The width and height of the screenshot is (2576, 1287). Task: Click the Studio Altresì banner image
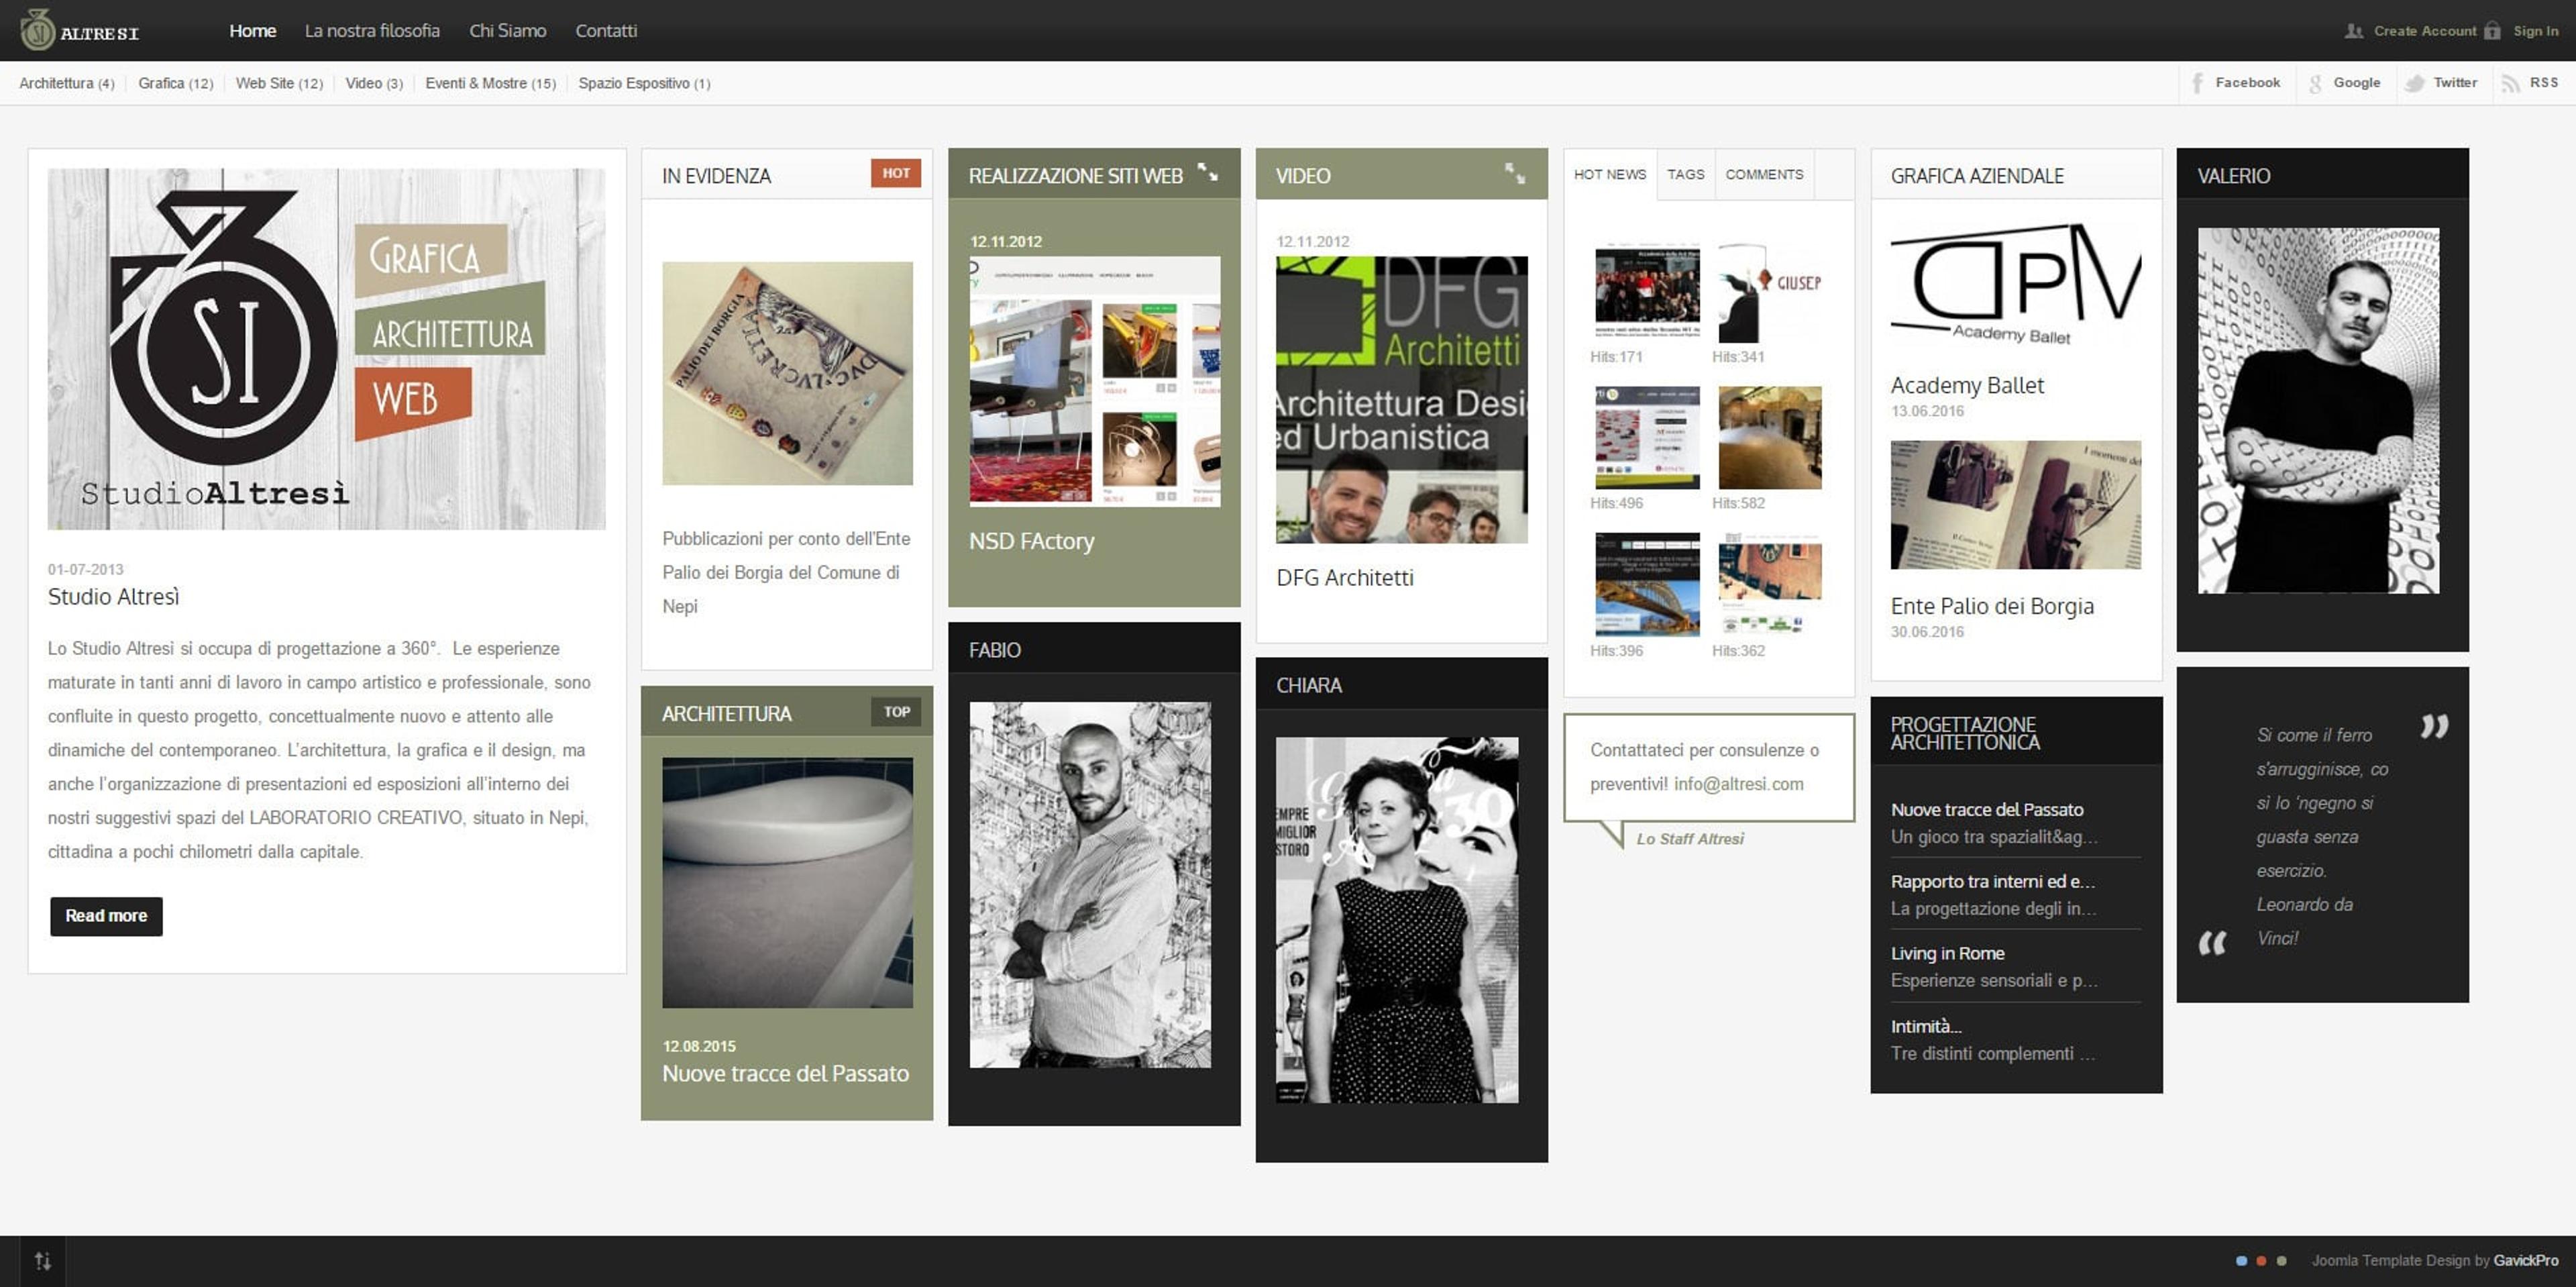(x=326, y=348)
